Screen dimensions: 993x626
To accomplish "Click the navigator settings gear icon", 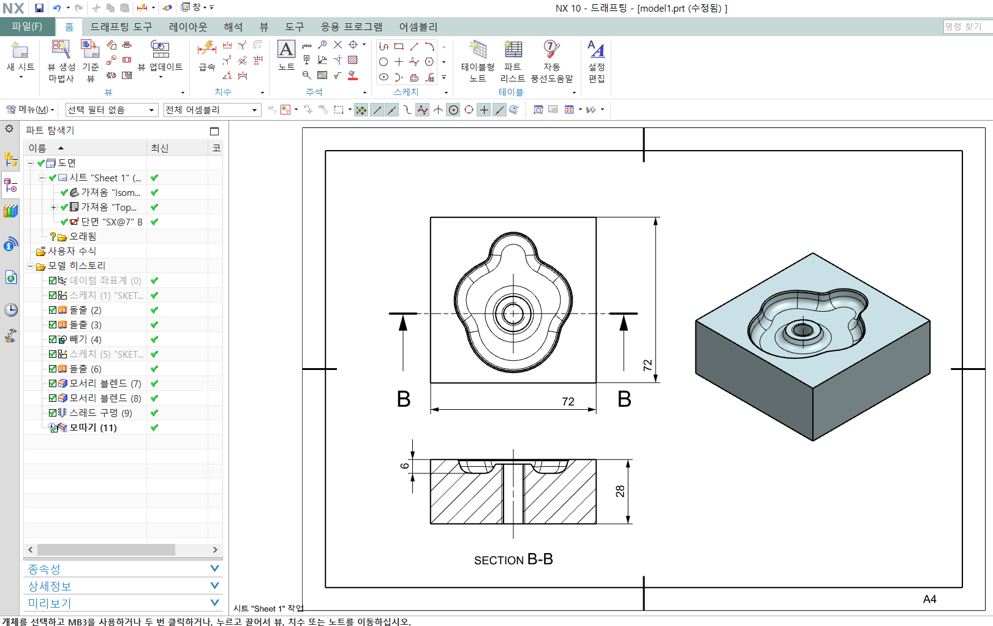I will click(x=9, y=129).
